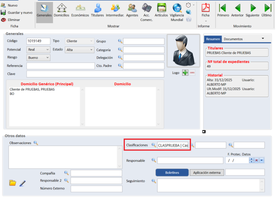Click into the Referencia input field
This screenshot has width=277, height=216.
pos(60,66)
